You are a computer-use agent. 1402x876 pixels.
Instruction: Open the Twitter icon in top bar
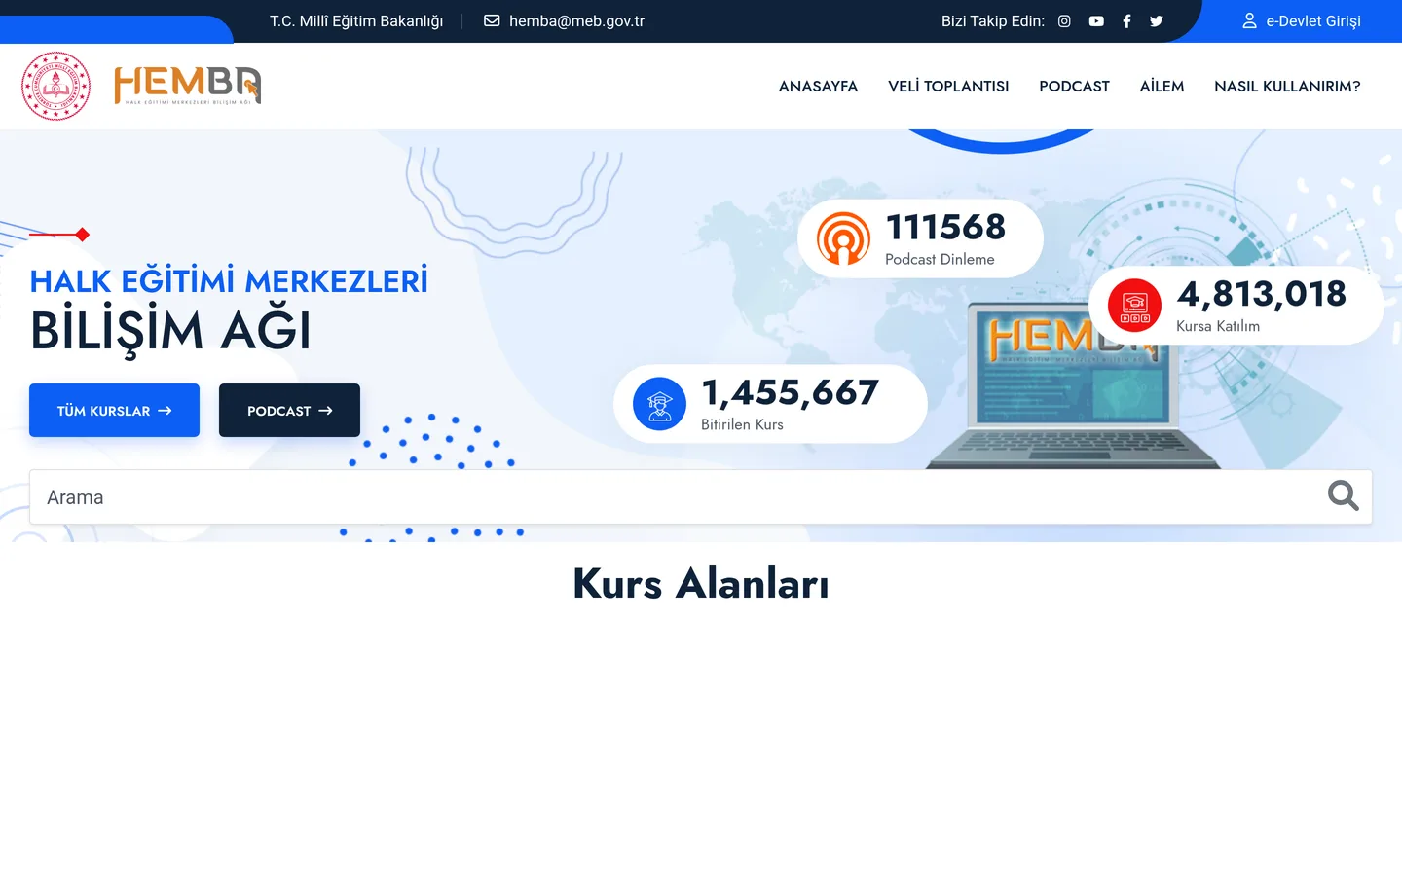(1157, 21)
